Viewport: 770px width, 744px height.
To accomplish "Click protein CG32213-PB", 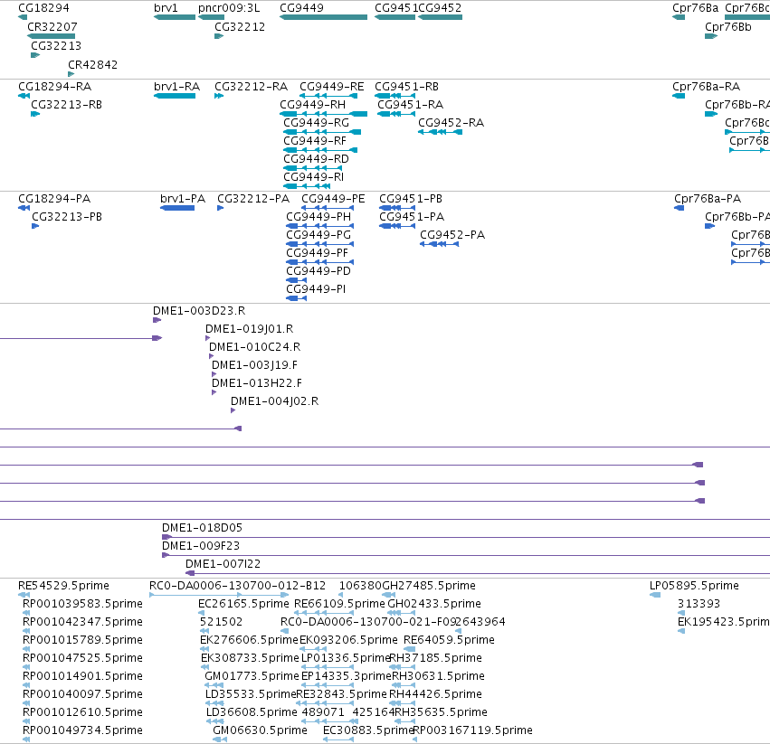I will 67,217.
